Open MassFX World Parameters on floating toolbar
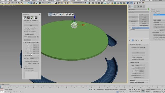Screen dimensions: 165x93 coord(51,14)
